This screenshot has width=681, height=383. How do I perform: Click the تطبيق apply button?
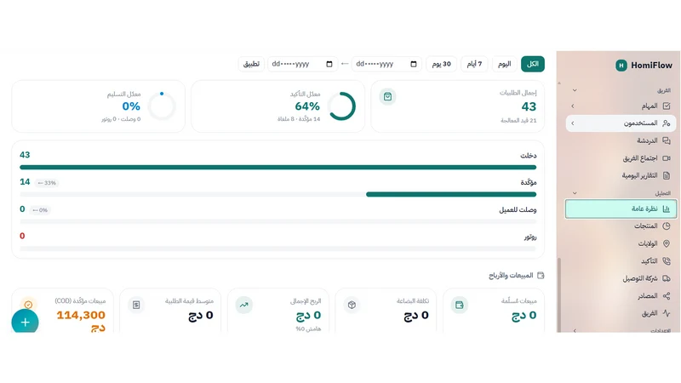(251, 64)
